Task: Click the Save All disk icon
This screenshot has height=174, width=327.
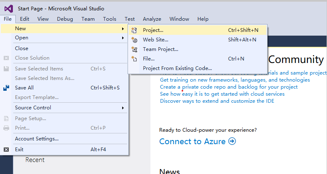Action: (6, 88)
